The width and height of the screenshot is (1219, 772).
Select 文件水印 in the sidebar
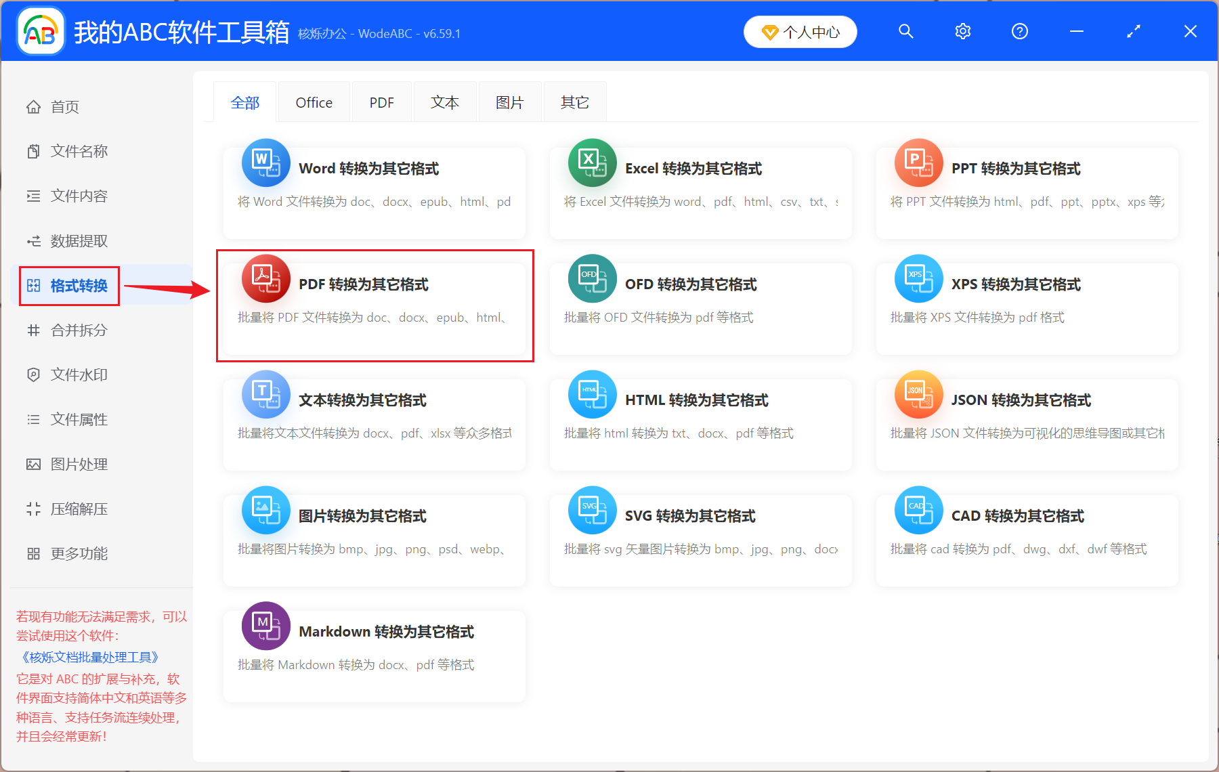[78, 374]
